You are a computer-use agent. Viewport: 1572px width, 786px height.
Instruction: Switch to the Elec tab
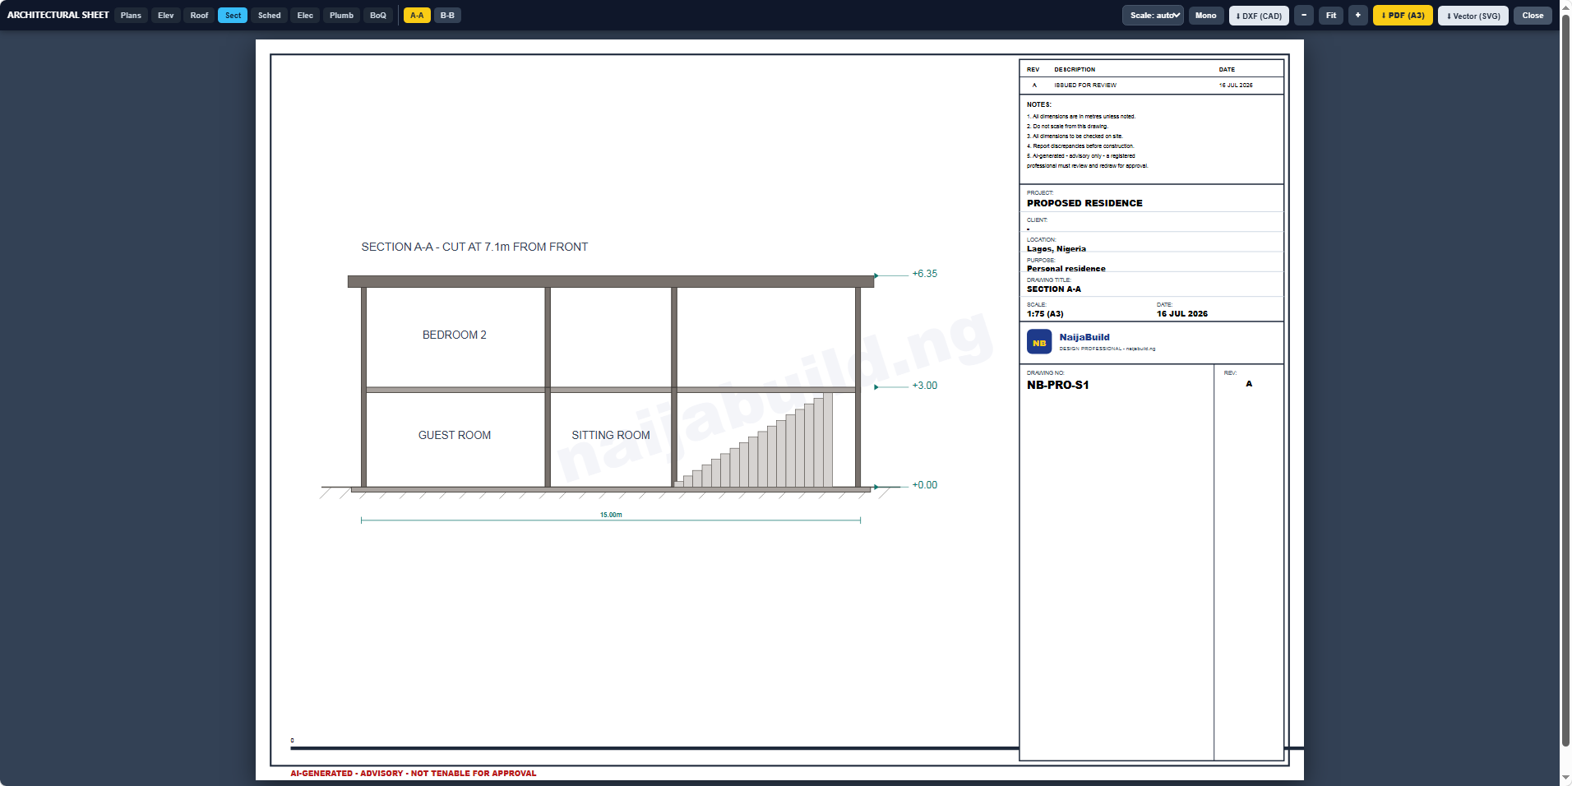click(305, 16)
